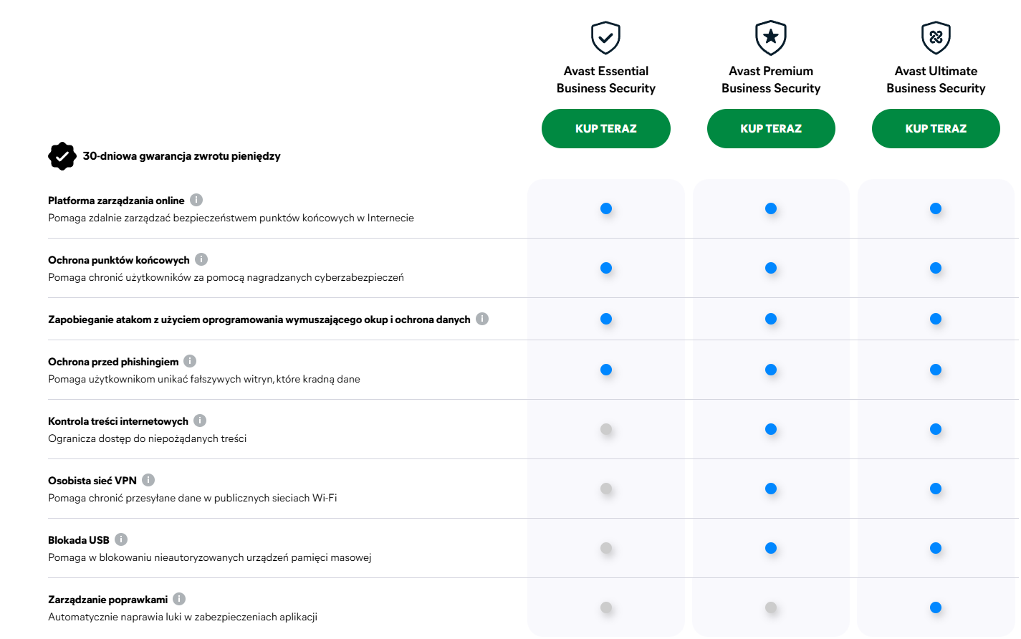Viewport: 1021px width, 639px height.
Task: Open info icon beside Platforma zarządzania online
Action: [x=196, y=200]
